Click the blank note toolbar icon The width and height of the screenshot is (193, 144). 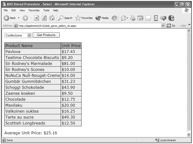[148, 18]
